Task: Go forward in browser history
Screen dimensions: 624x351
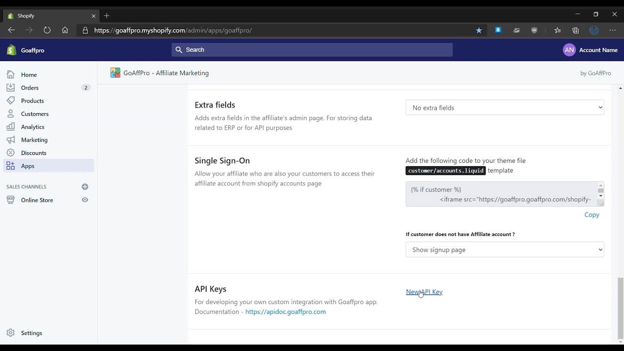Action: coord(29,30)
